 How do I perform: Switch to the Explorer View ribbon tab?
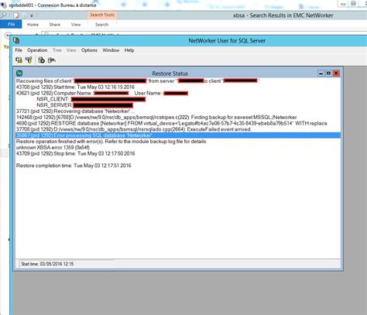(x=76, y=25)
